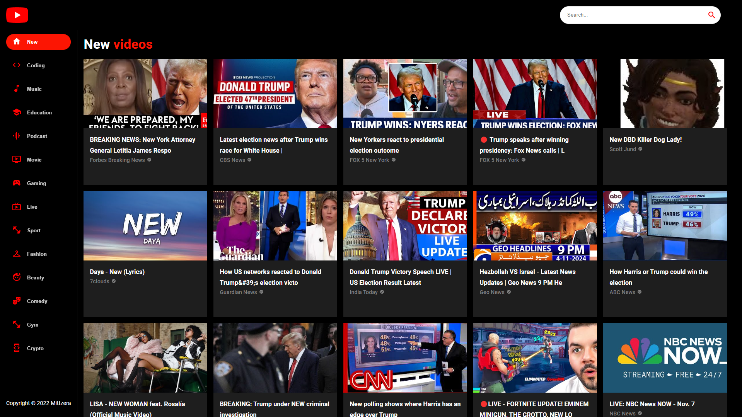Switch to the Gaming category

pyautogui.click(x=38, y=183)
